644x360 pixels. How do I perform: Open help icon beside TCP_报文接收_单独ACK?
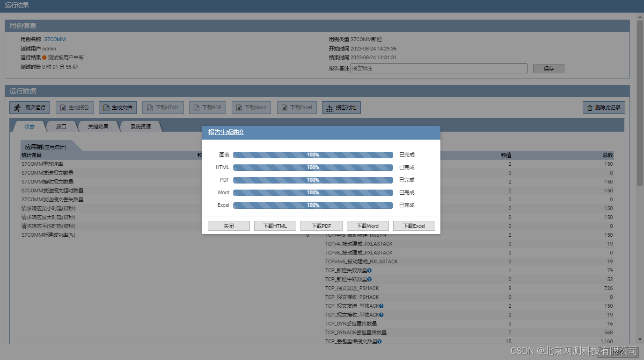[x=381, y=315]
